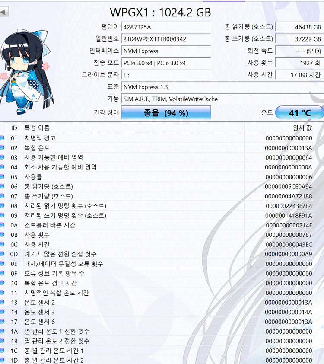Click blue status icon for 치명적 경고 row
Screen dimensions: 324x364
3,138
